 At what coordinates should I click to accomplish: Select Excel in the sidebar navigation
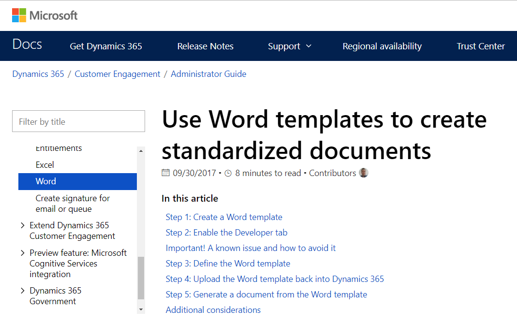pyautogui.click(x=44, y=164)
